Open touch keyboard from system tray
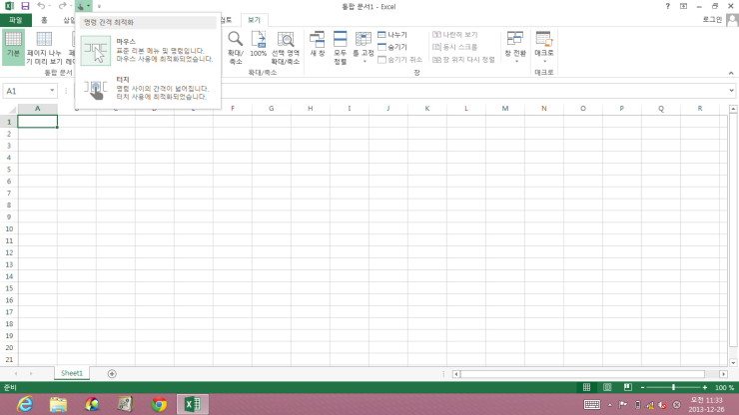 tap(592, 404)
